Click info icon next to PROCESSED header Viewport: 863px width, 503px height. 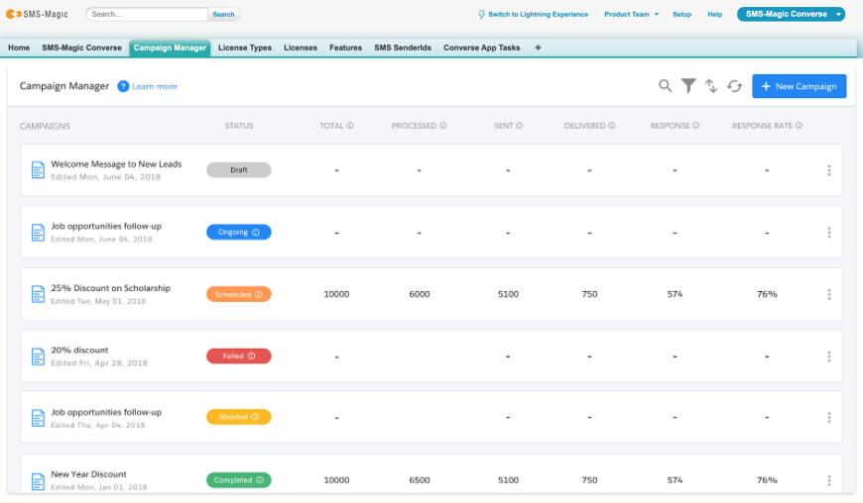click(x=443, y=125)
